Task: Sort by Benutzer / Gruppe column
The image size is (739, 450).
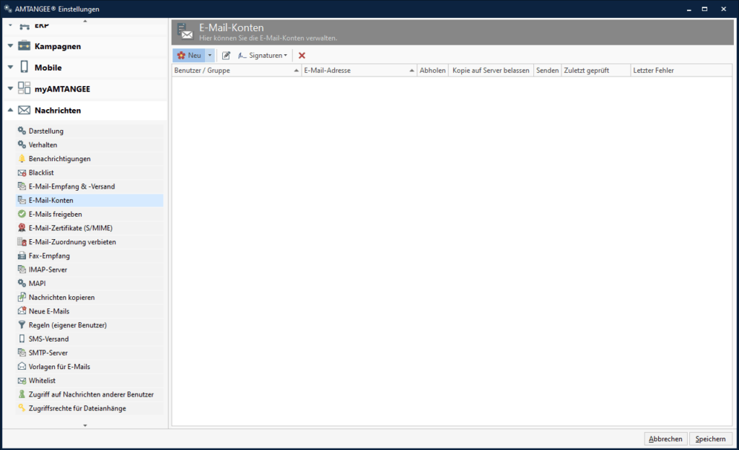Action: [x=237, y=70]
